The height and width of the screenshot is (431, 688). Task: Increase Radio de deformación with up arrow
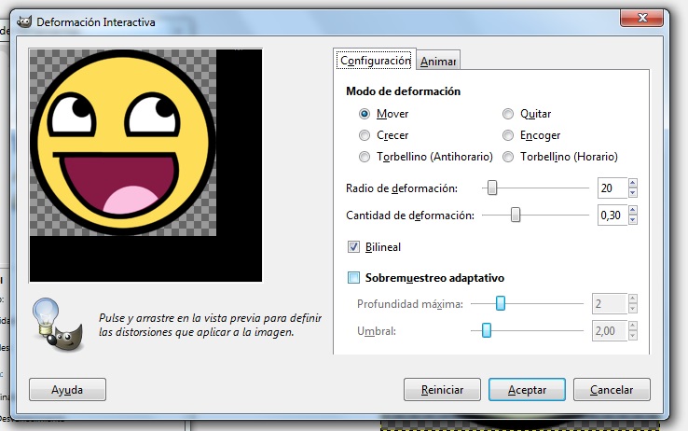pyautogui.click(x=633, y=183)
